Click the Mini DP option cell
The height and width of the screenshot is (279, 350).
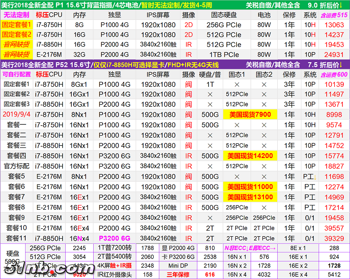[177, 265]
